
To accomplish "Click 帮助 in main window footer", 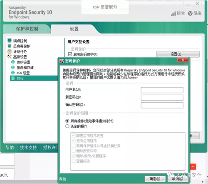I will 10,147.
